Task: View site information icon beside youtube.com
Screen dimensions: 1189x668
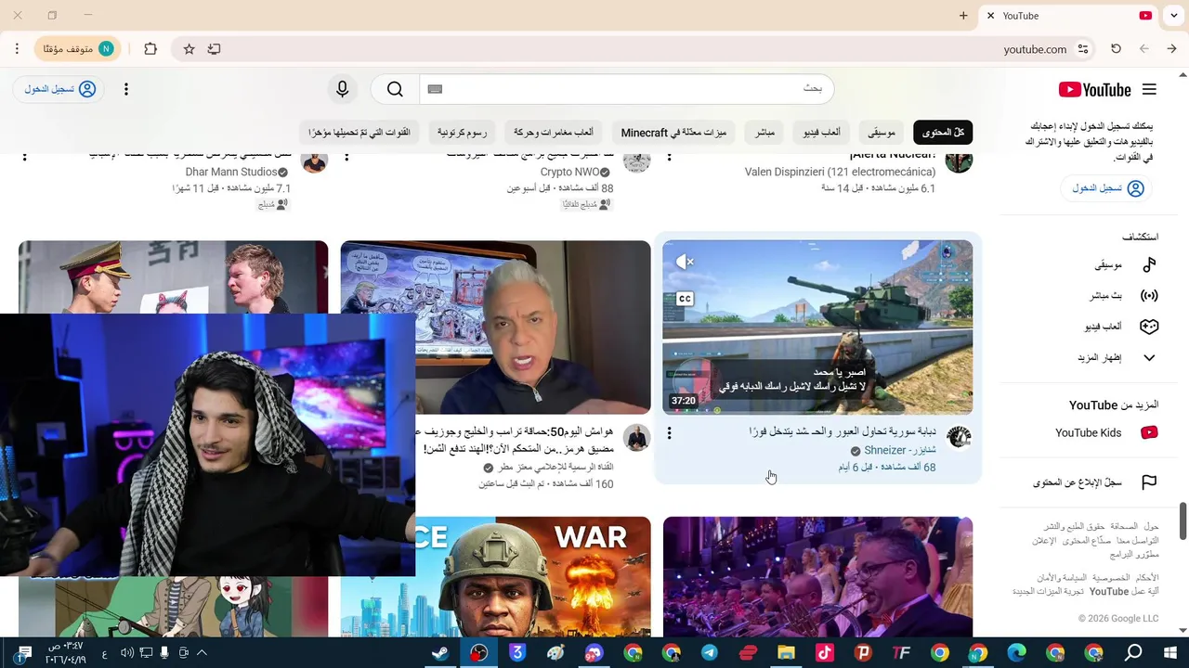Action: point(1083,49)
